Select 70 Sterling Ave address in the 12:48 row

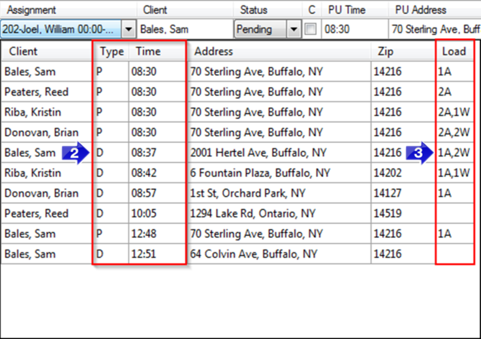[x=256, y=234]
